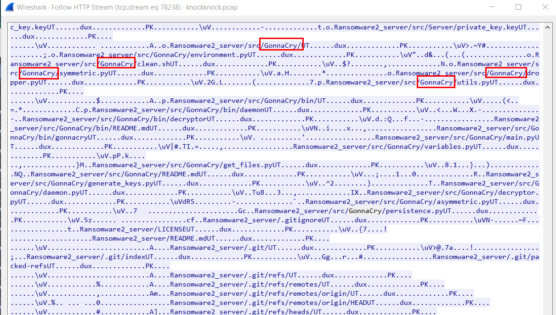556x315 pixels.
Task: Click the text "asymmetric.pyUT"
Action: (469, 202)
